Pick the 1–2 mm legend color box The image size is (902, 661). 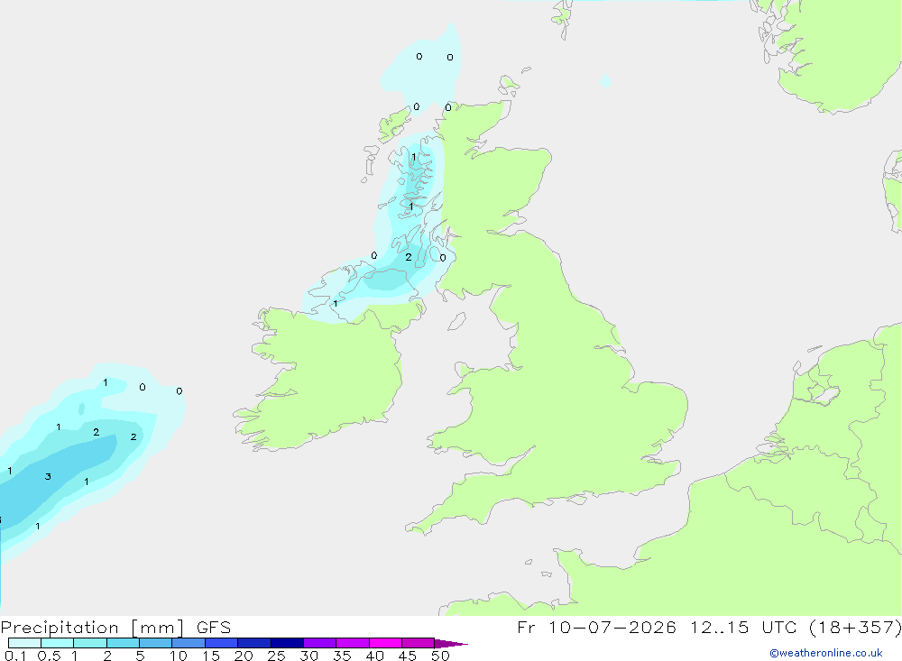89,643
